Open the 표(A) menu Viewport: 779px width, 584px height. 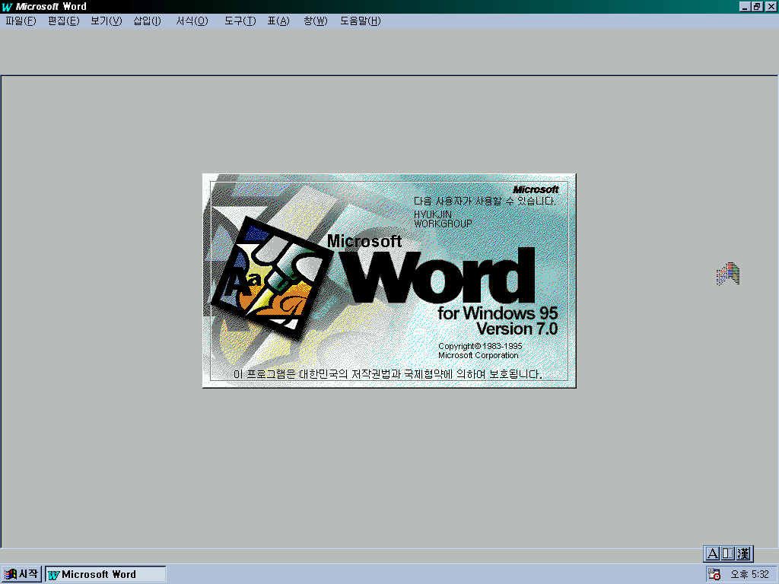[278, 21]
